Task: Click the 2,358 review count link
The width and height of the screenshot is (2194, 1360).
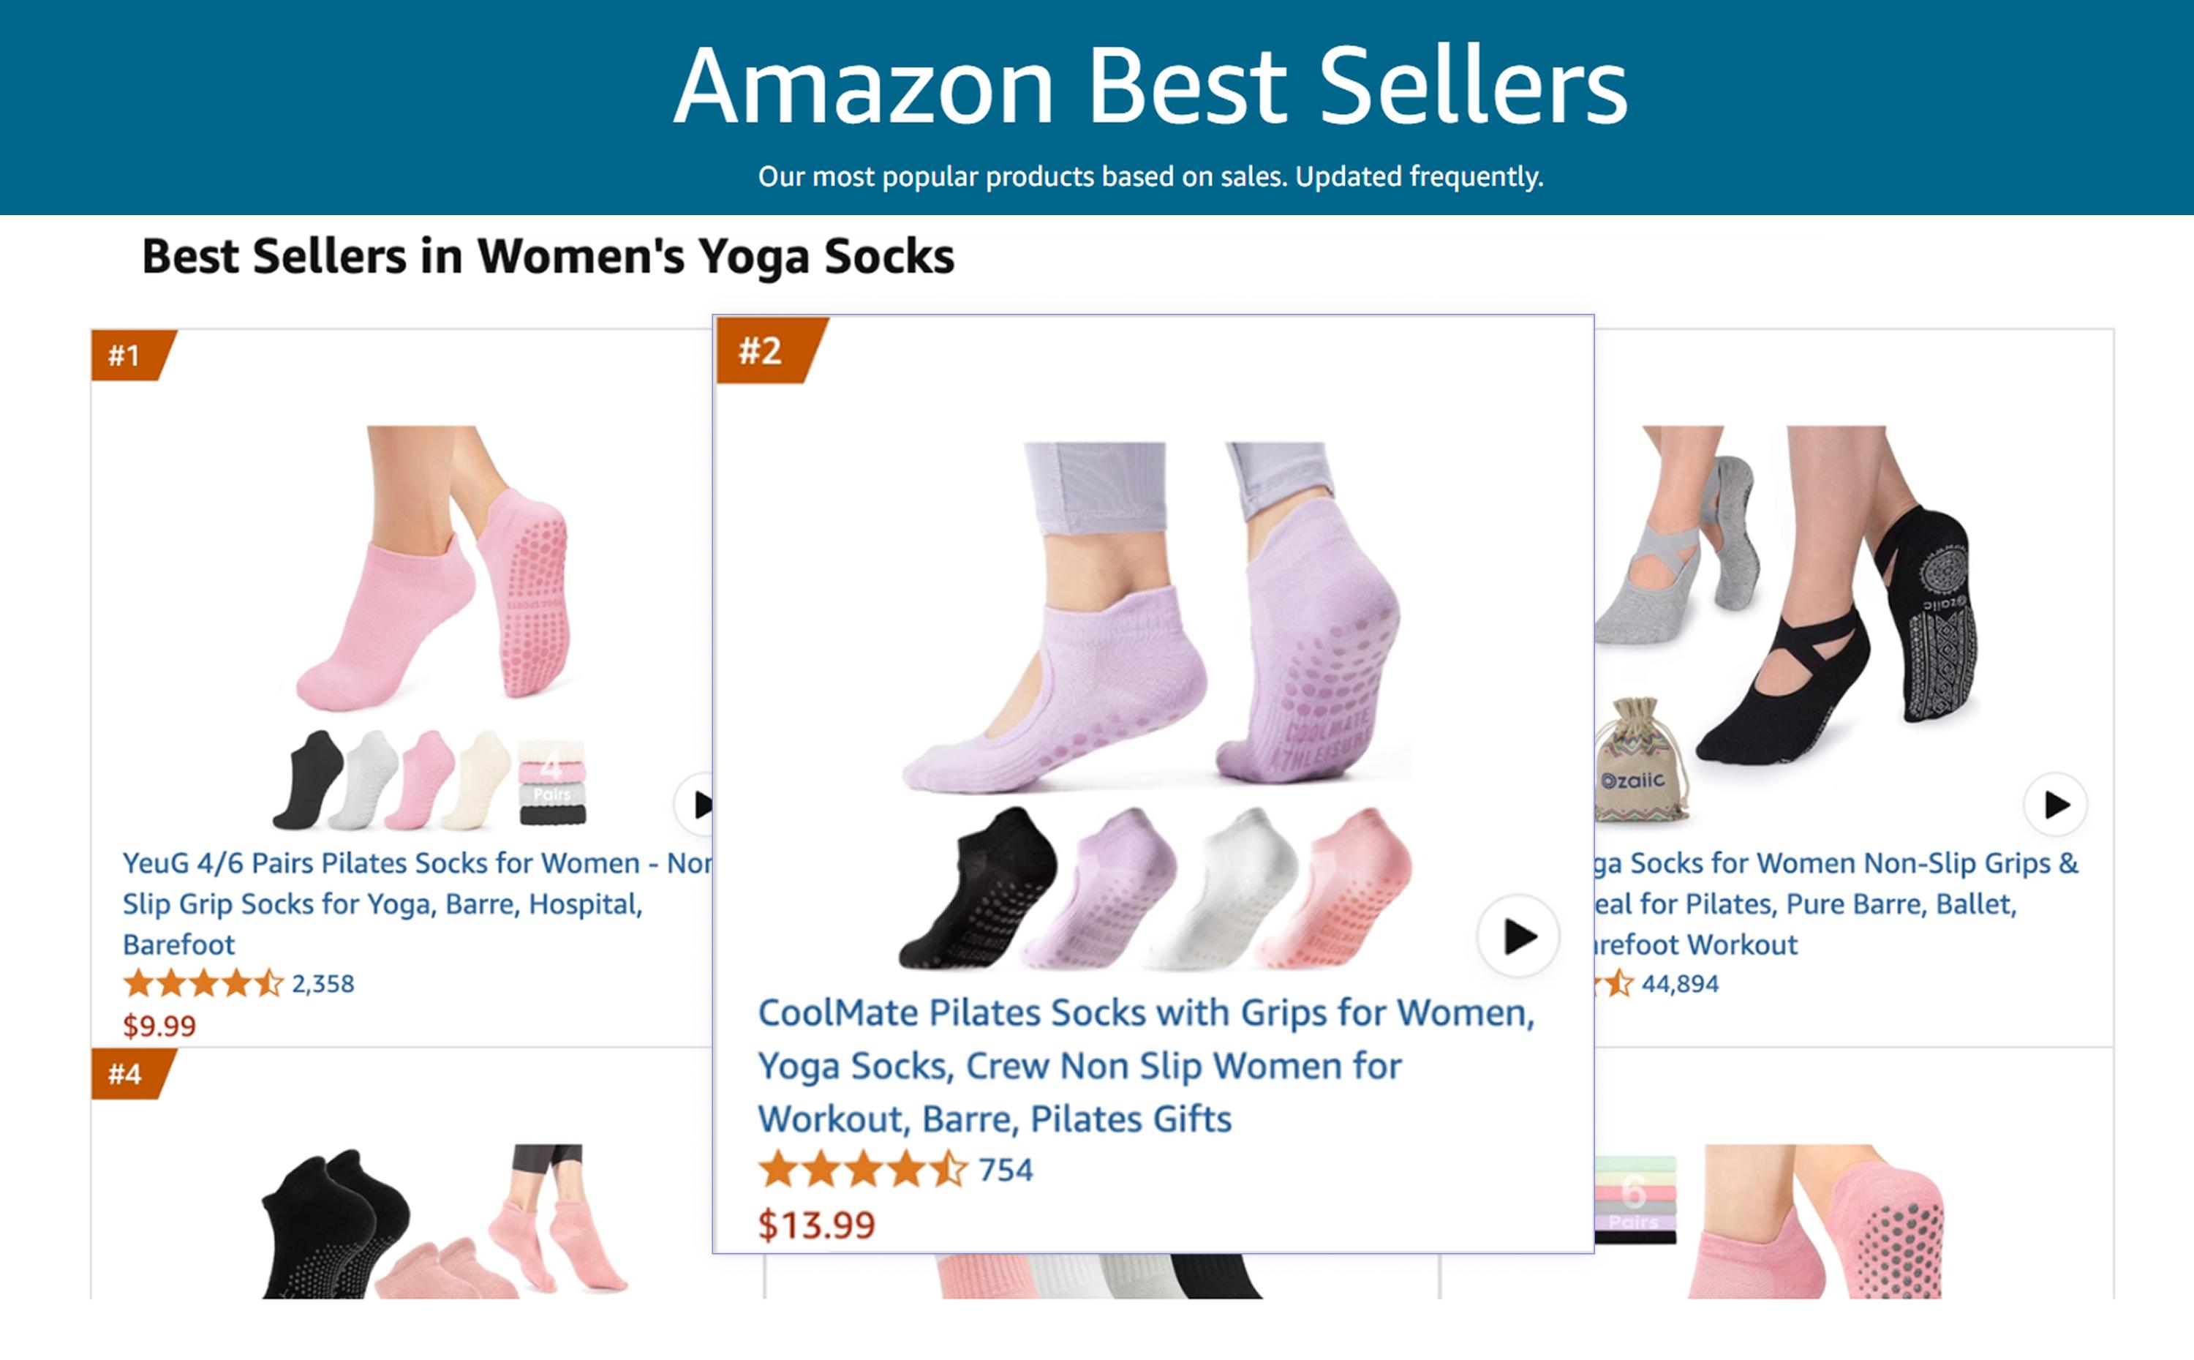Action: point(322,984)
